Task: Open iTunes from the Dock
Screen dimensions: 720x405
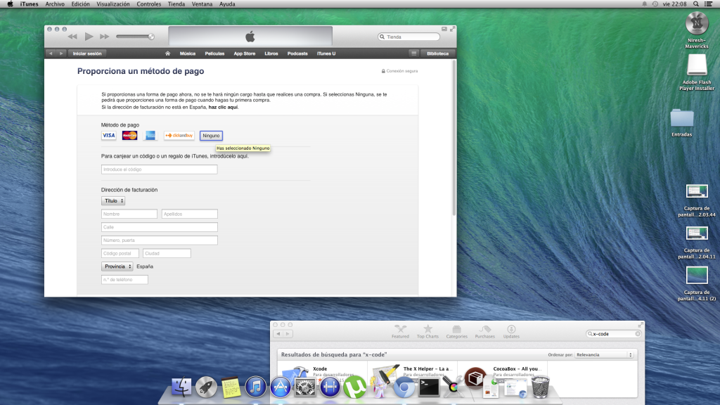Action: [x=255, y=387]
